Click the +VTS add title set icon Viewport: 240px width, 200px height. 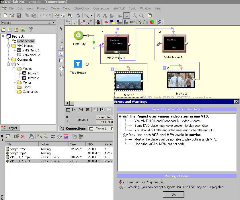(31, 29)
